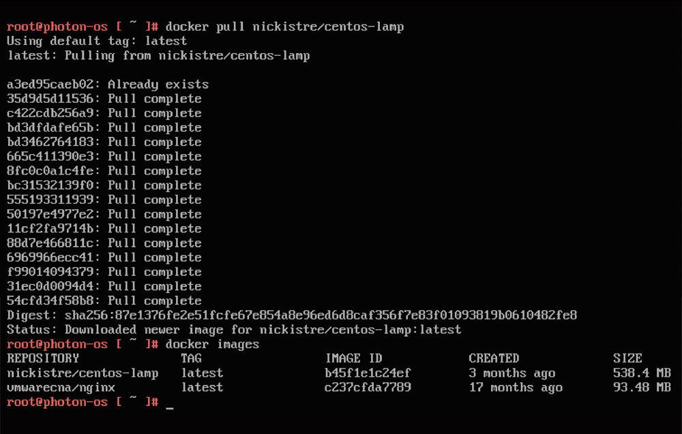
Task: Select the vmwarecna/nginx repository entry
Action: tap(61, 388)
